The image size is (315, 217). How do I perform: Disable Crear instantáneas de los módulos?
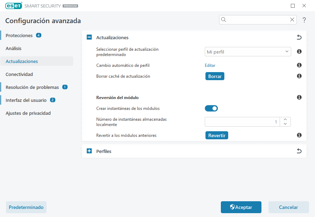coord(211,108)
